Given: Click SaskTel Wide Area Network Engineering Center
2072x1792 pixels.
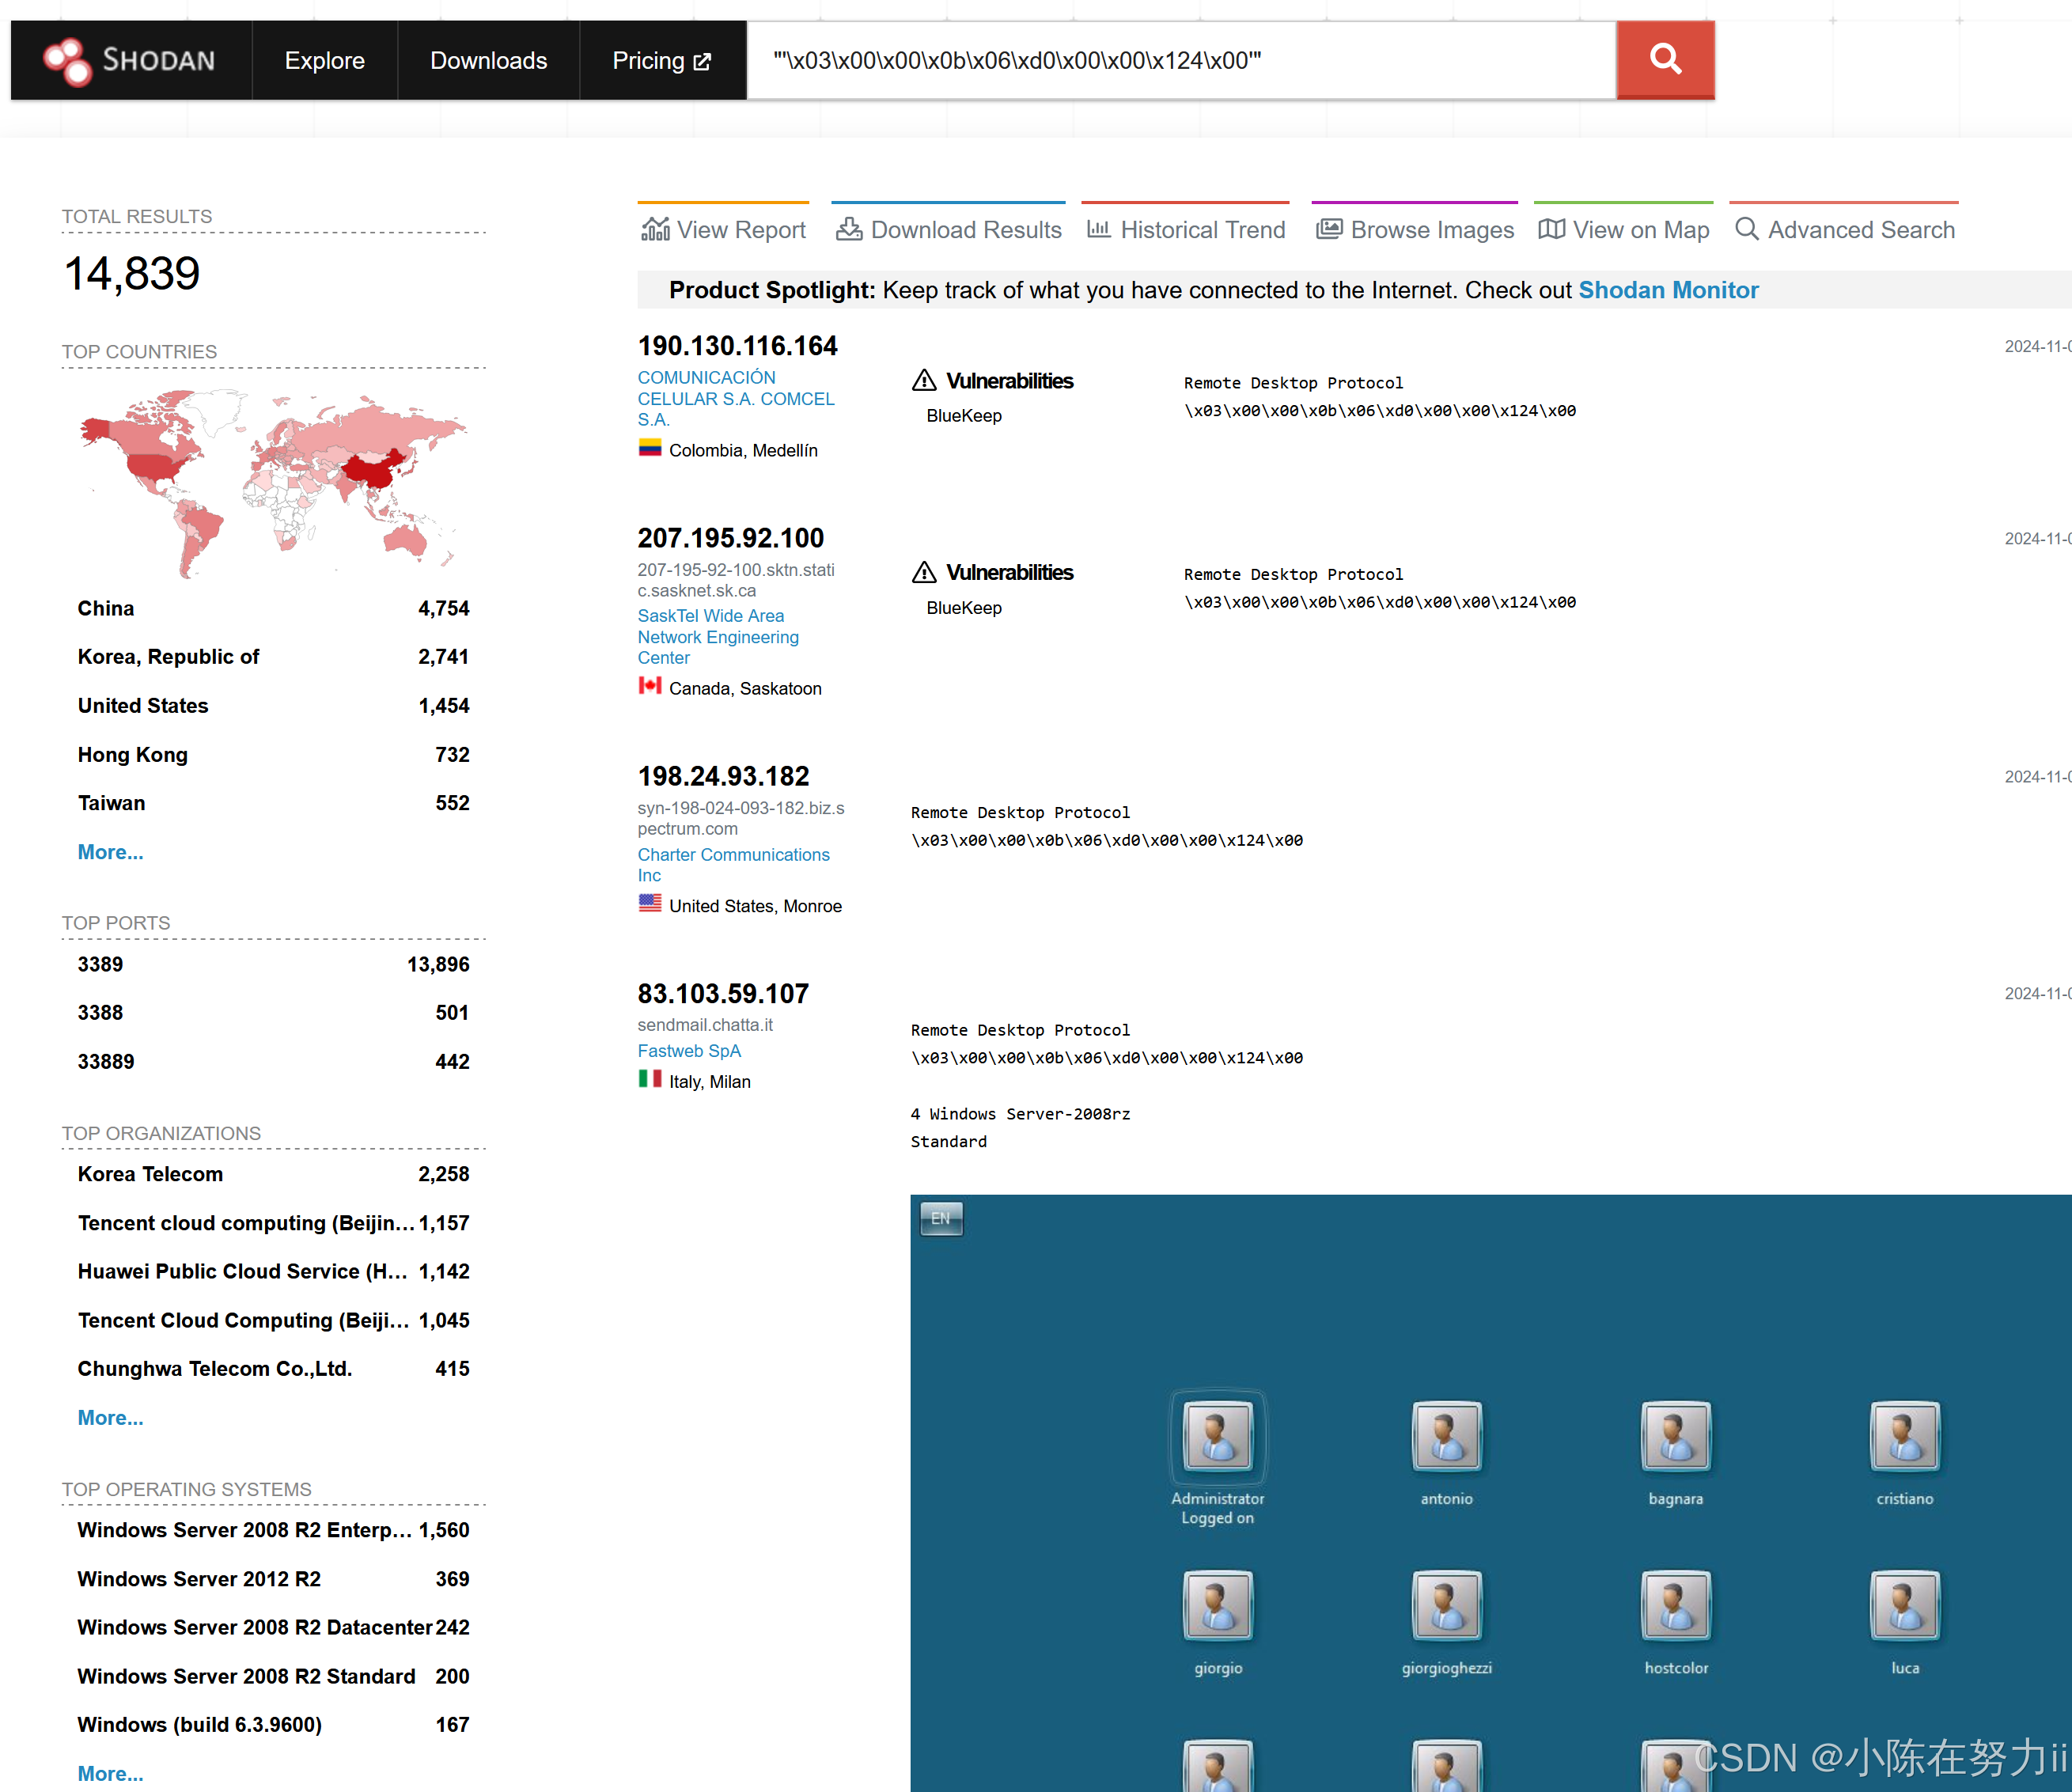Looking at the screenshot, I should [x=718, y=637].
